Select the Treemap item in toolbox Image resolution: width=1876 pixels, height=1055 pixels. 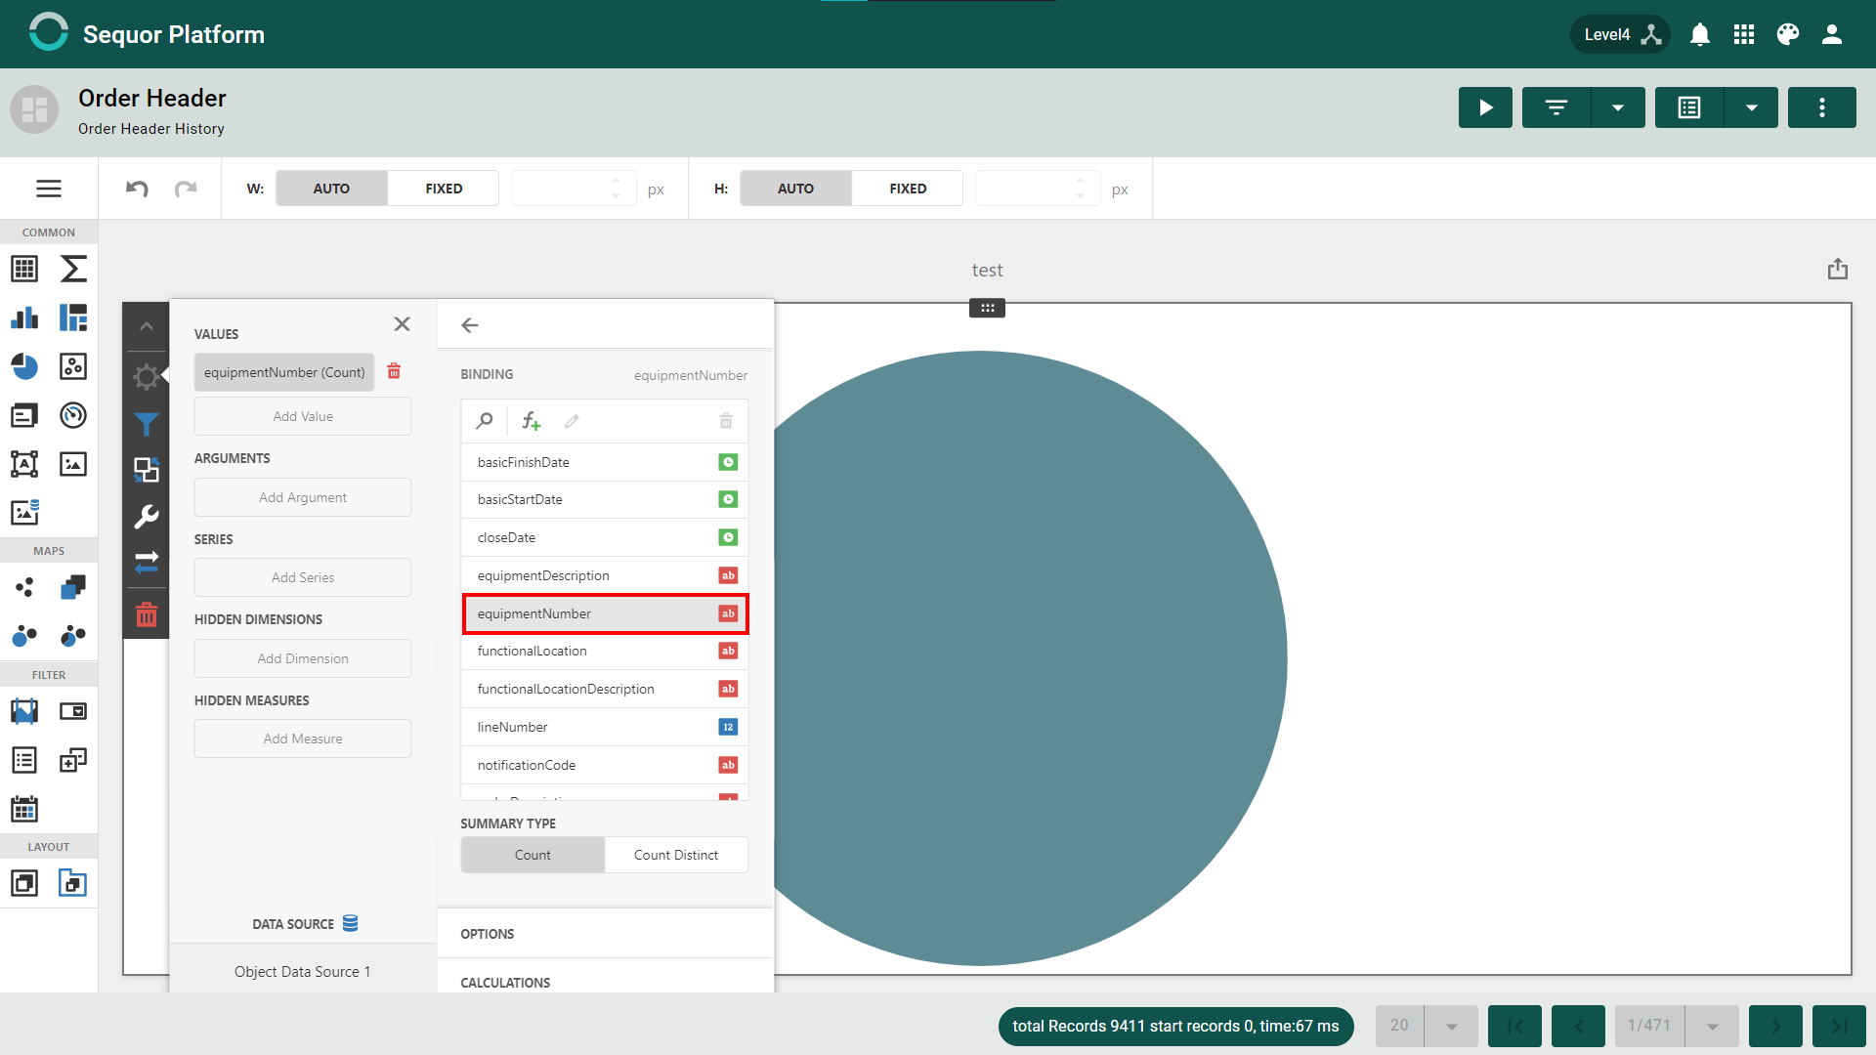(73, 317)
